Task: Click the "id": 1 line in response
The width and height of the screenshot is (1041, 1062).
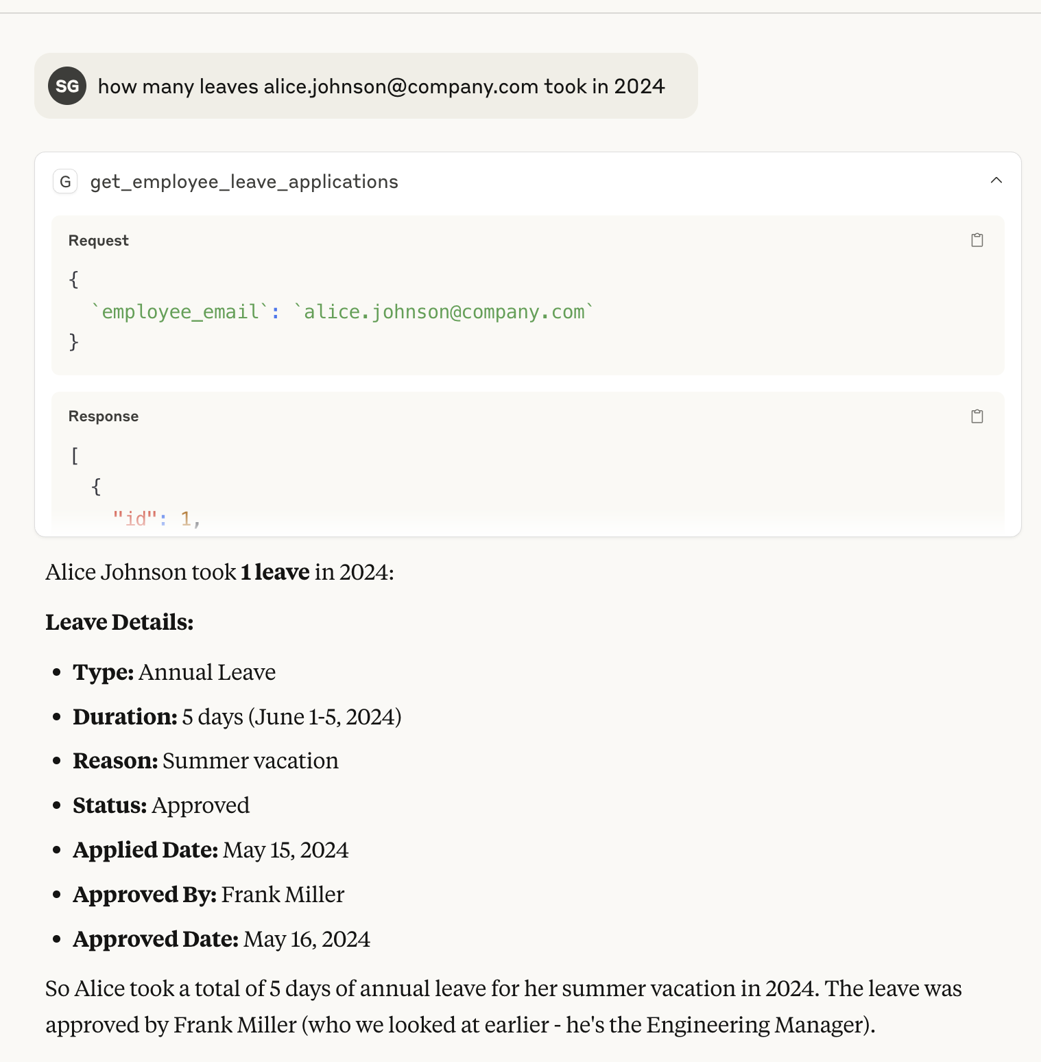Action: click(156, 519)
